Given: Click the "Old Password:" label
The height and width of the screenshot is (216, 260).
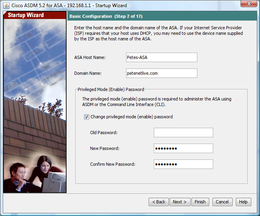Looking at the screenshot, I should click(x=103, y=133).
